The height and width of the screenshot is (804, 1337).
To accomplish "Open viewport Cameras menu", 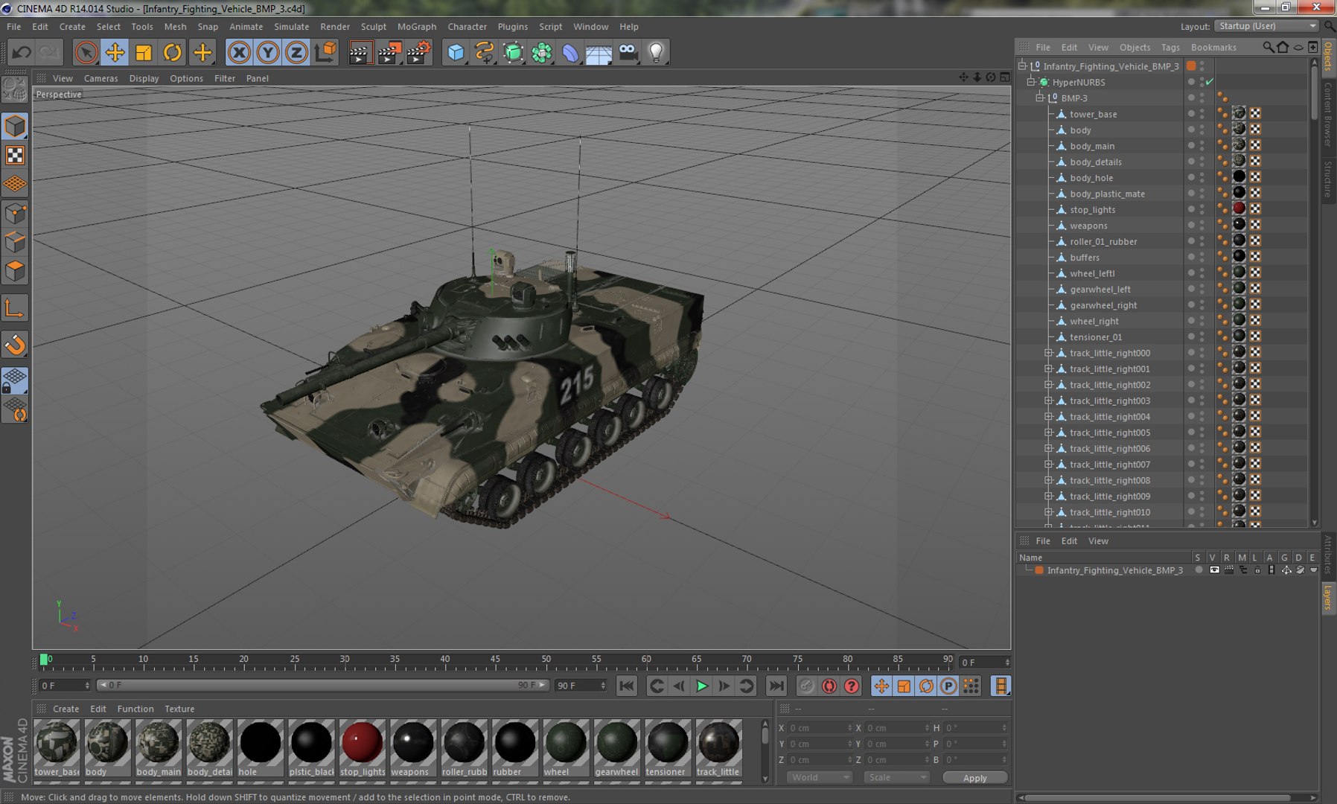I will (x=100, y=78).
